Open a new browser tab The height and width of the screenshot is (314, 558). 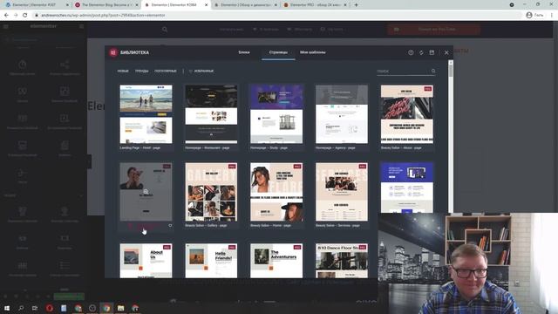coord(356,5)
